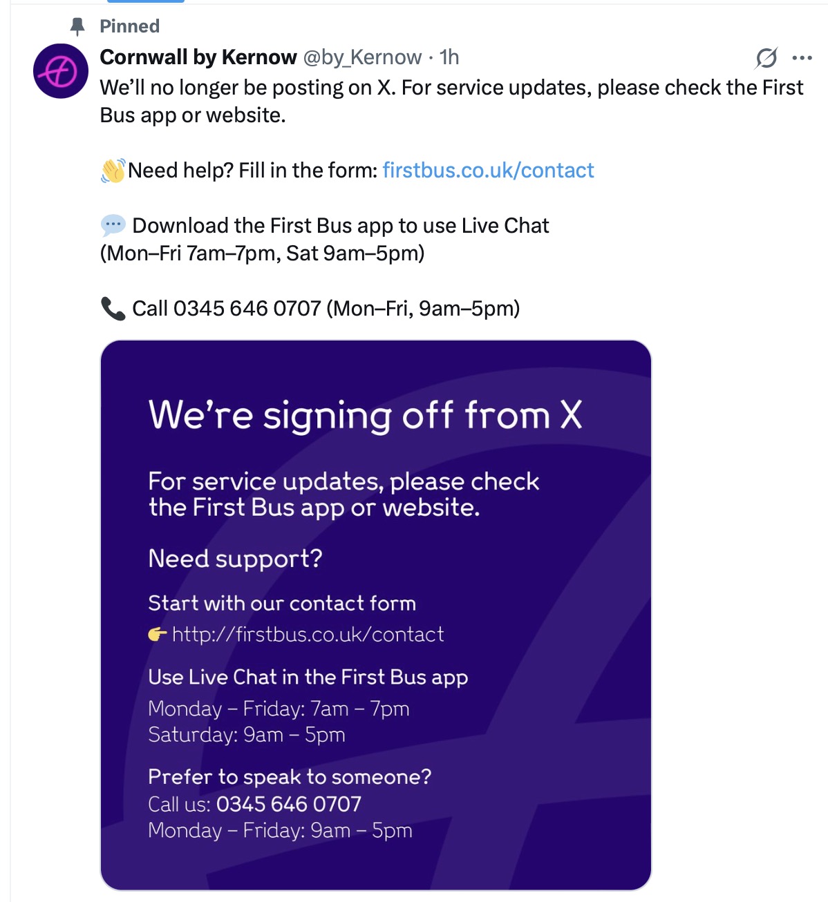This screenshot has height=902, width=828.
Task: Click the Cornwall by Kernow display name
Action: pyautogui.click(x=198, y=57)
